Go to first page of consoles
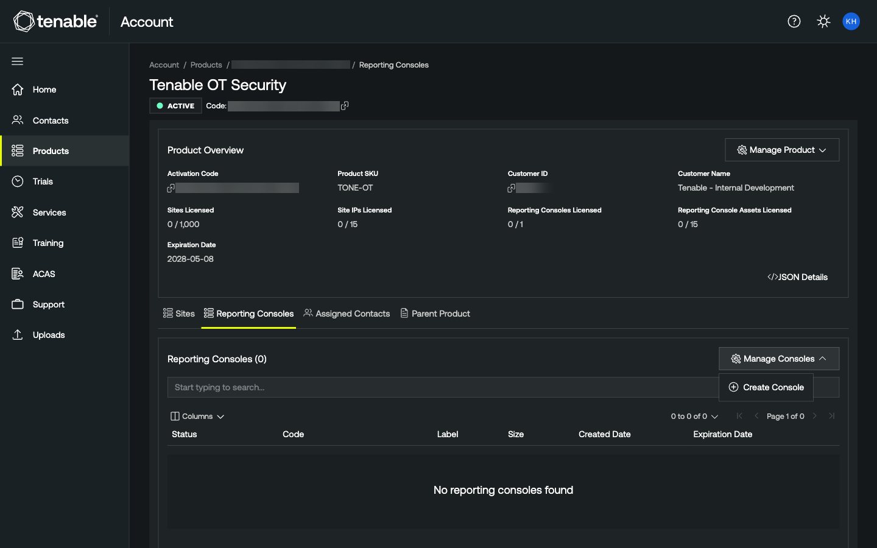 739,416
